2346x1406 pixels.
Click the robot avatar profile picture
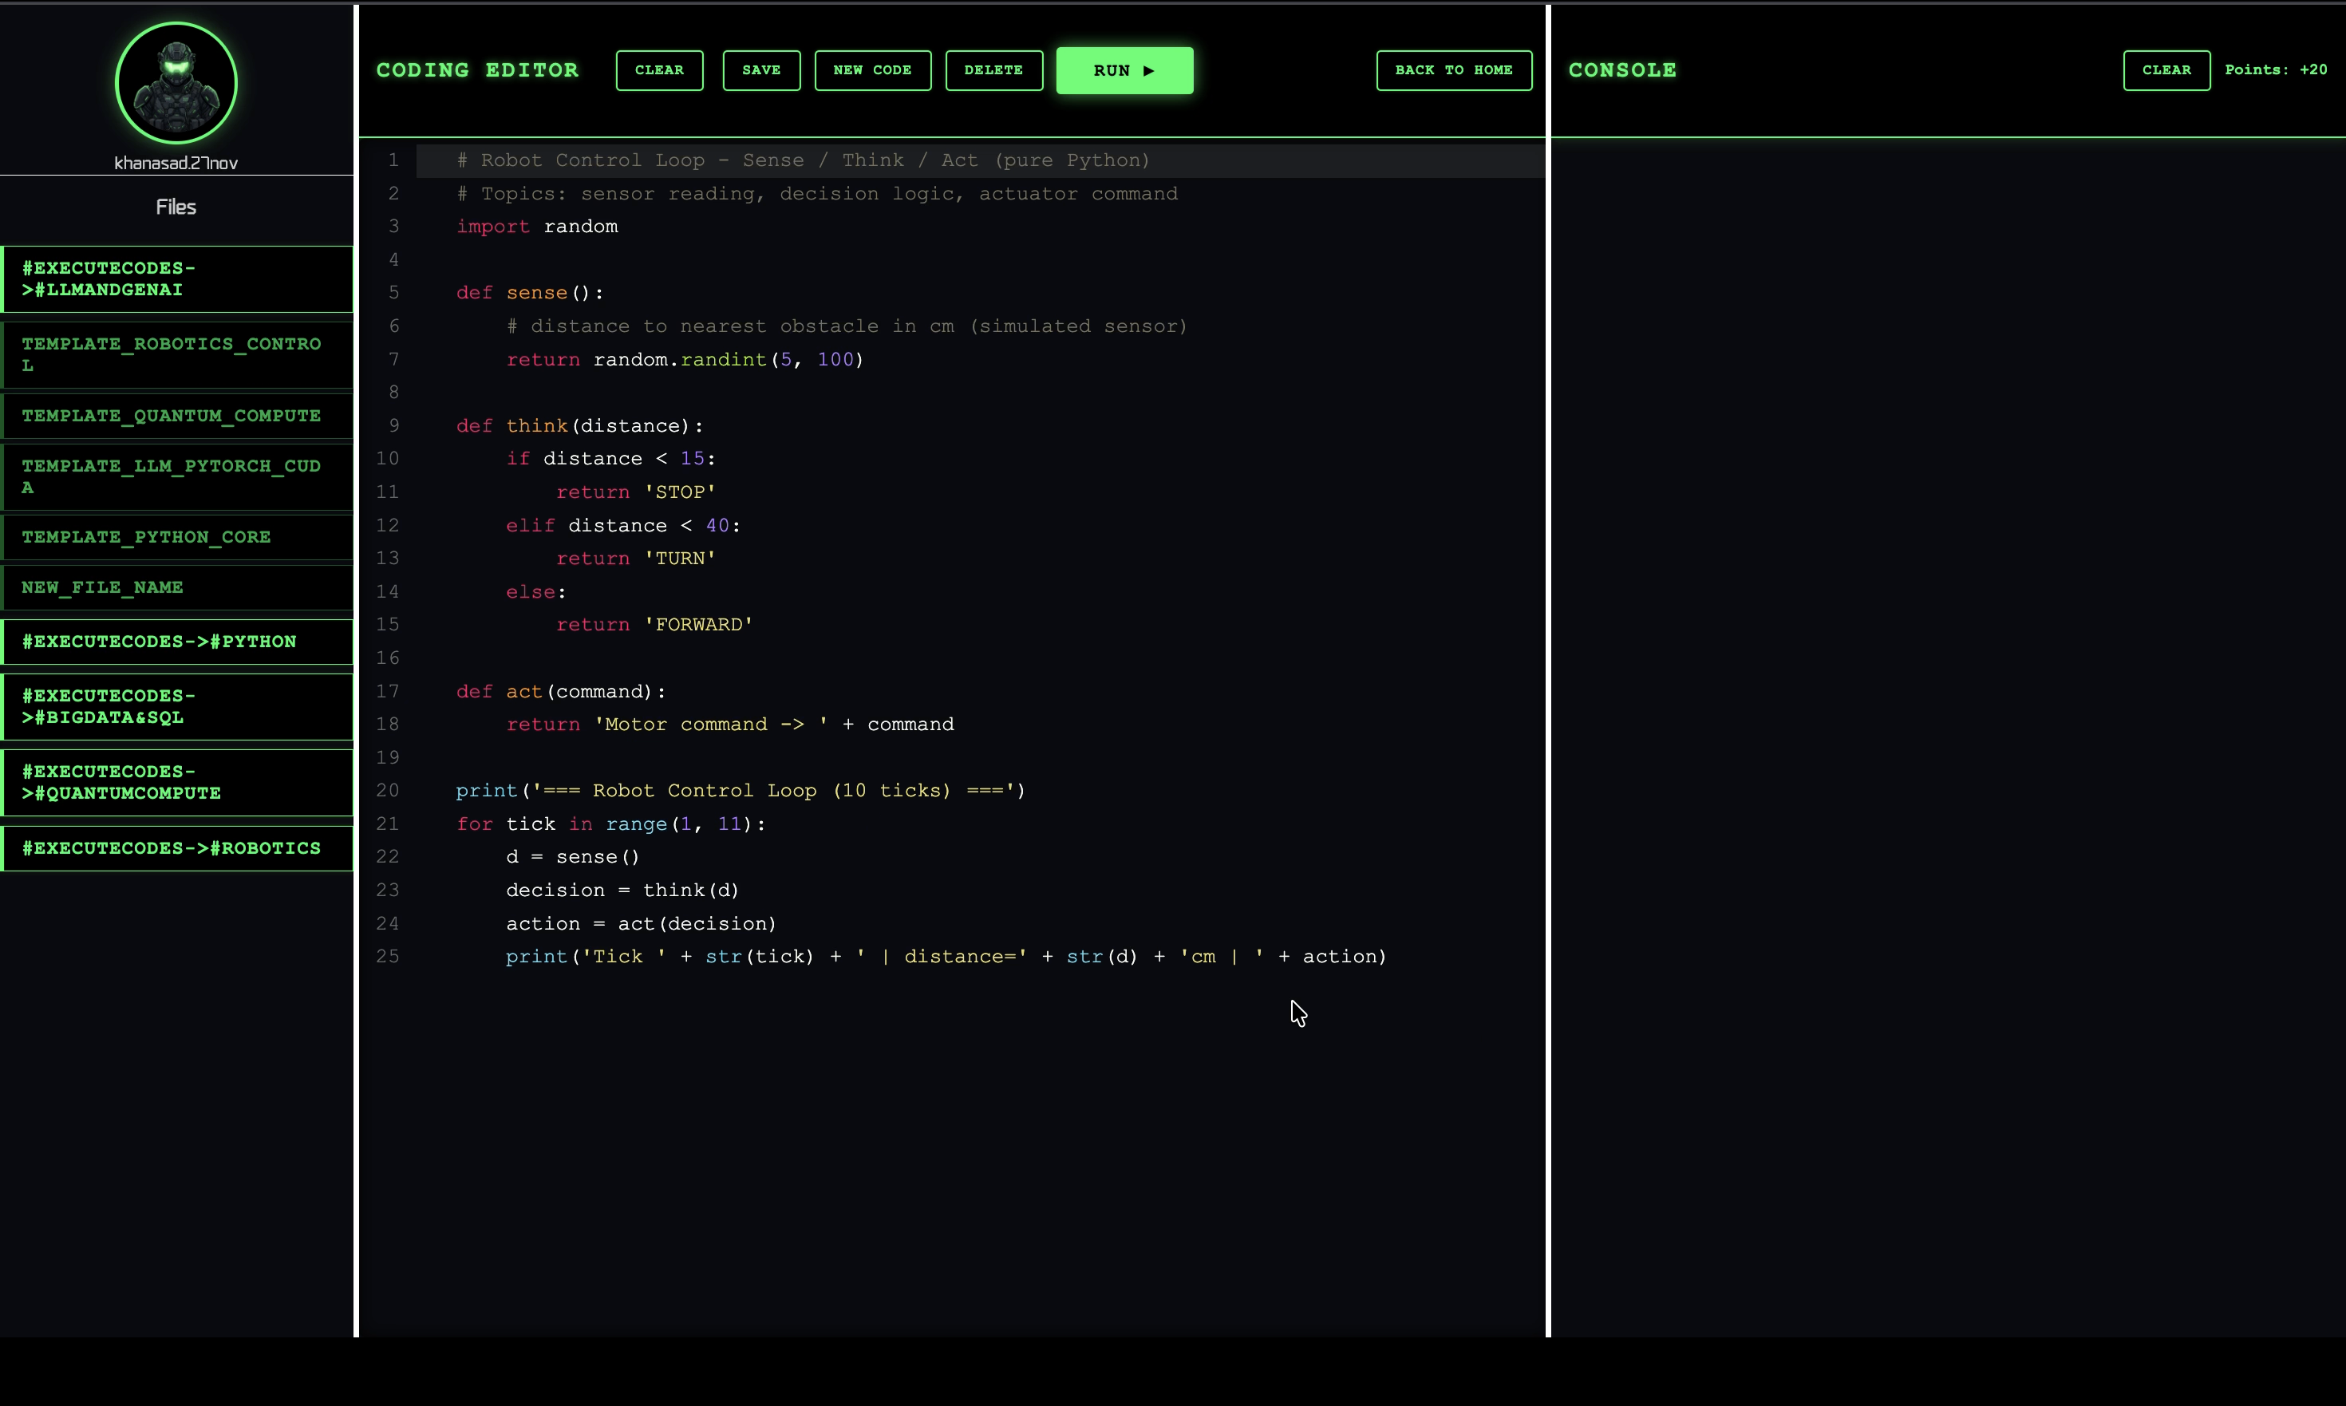(176, 83)
